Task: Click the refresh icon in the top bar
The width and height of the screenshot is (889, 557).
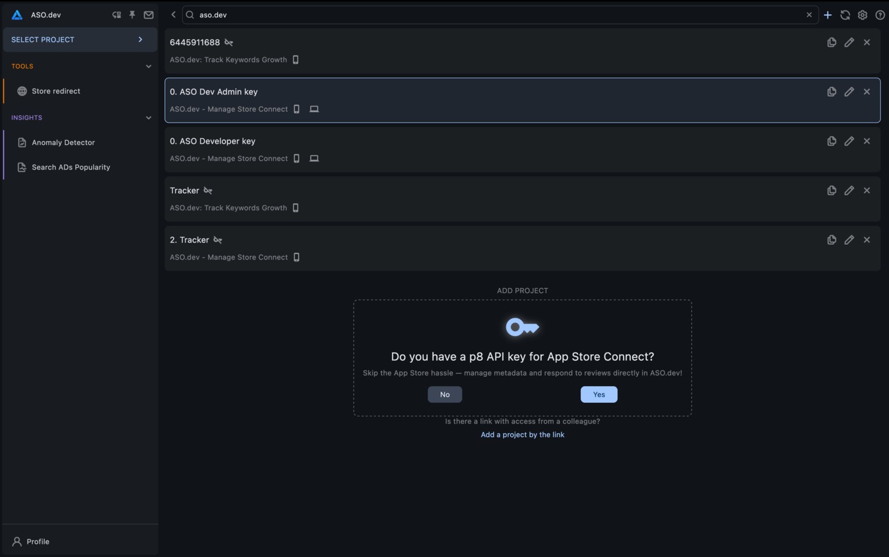Action: pos(845,14)
